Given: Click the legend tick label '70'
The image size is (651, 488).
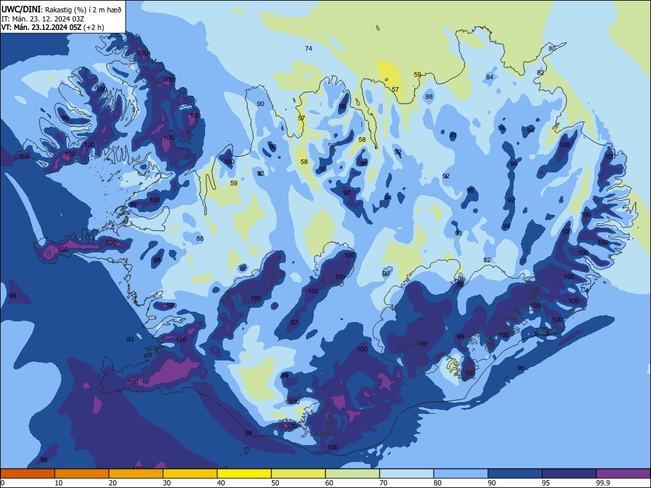Looking at the screenshot, I should pyautogui.click(x=383, y=483).
